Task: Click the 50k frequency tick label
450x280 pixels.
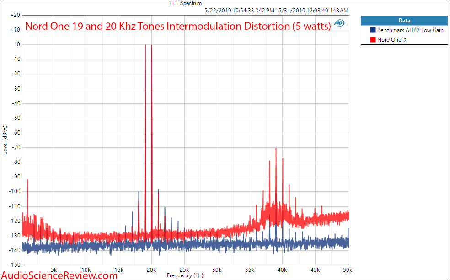Action: coord(348,270)
